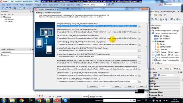Expand Libraries folder under Android
Image resolution: width=183 pixels, height=103 pixels.
click(x=155, y=49)
